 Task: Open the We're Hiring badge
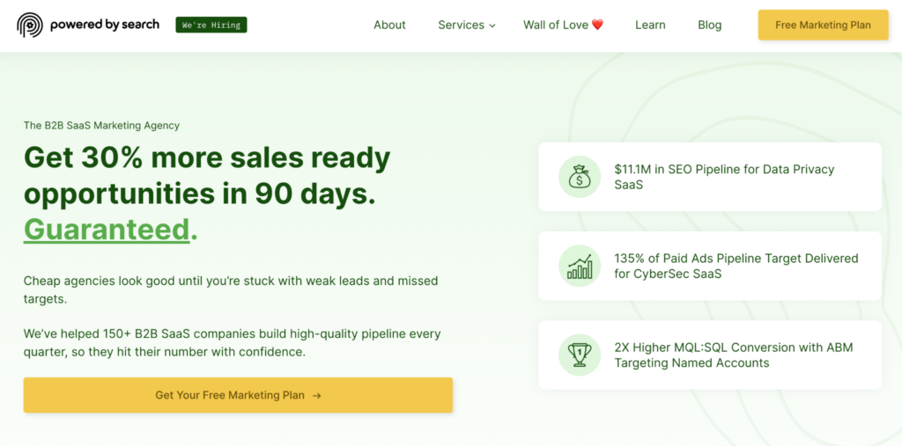[x=211, y=25]
